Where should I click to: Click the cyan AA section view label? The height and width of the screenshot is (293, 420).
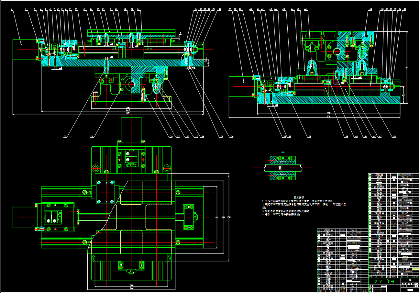coord(283,152)
